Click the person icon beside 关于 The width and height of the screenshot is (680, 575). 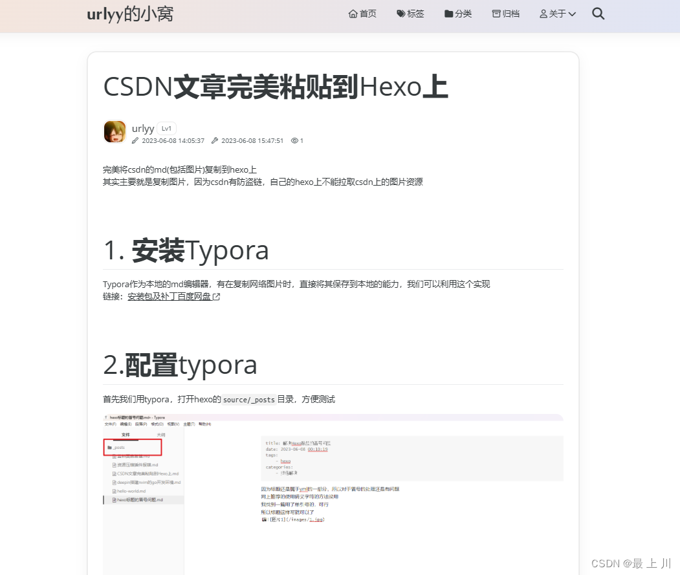coord(543,14)
